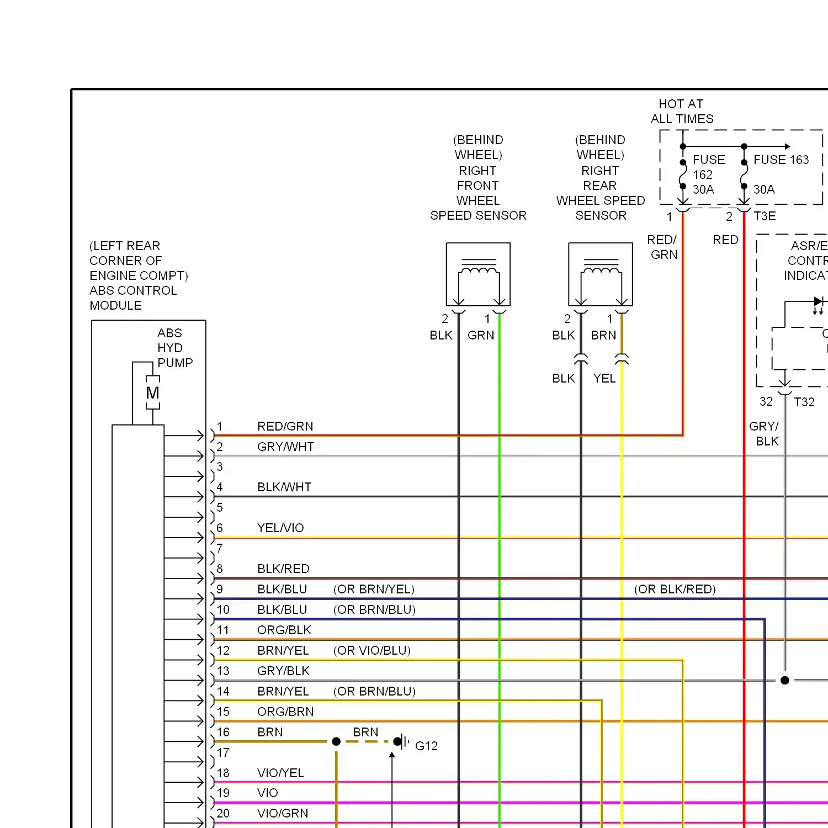Click the 'GRN' label under front sensor
Viewport: 828px width, 828px height.
coord(481,335)
